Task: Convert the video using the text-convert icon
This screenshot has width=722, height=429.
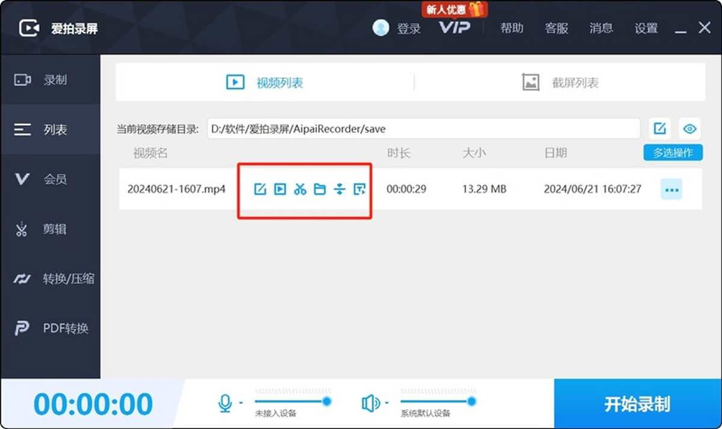Action: pyautogui.click(x=360, y=189)
